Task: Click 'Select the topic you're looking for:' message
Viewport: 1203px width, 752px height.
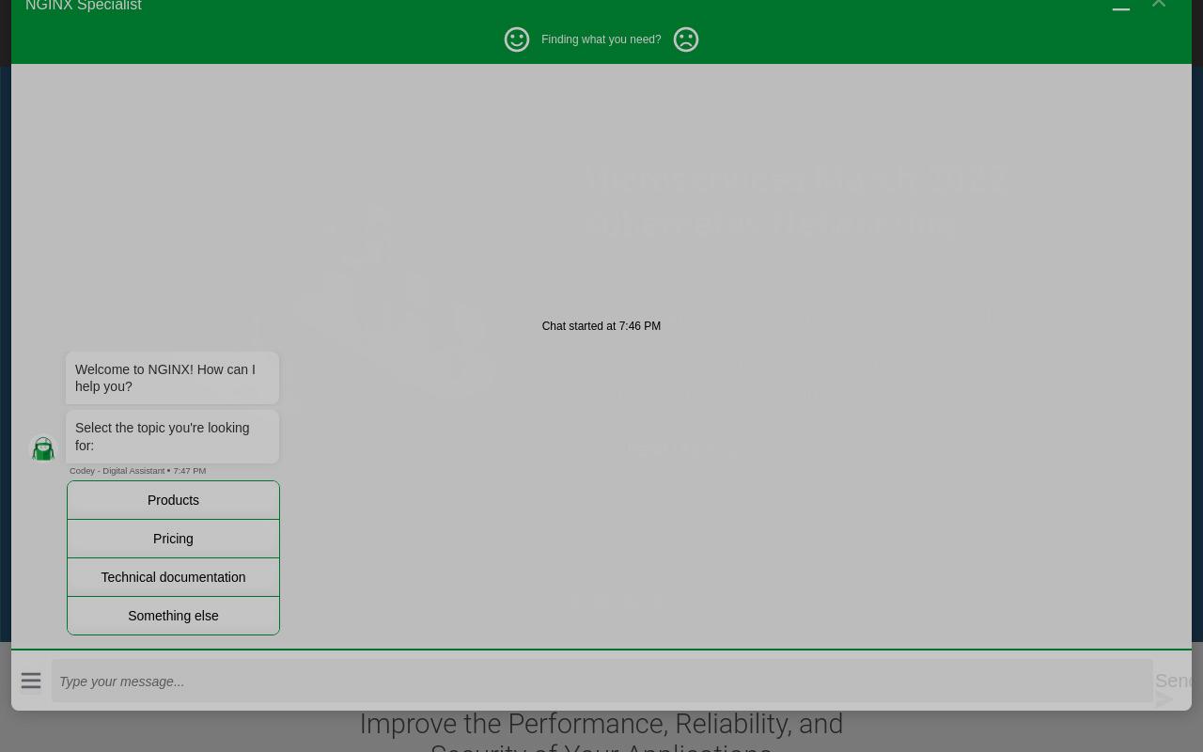Action: (172, 436)
